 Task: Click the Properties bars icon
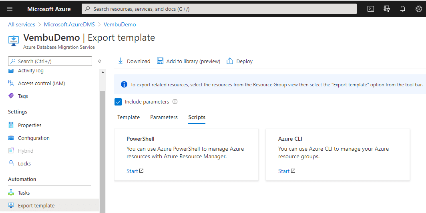pyautogui.click(x=11, y=125)
